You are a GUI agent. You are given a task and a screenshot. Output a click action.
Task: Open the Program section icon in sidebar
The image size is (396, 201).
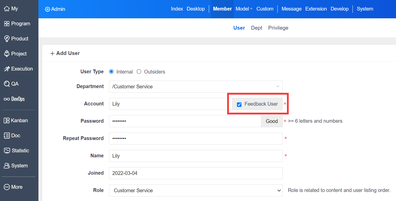(7, 24)
